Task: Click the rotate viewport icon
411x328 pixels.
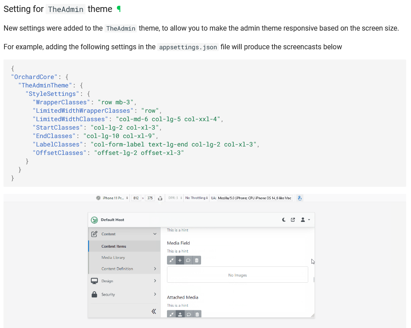Action: tap(160, 198)
